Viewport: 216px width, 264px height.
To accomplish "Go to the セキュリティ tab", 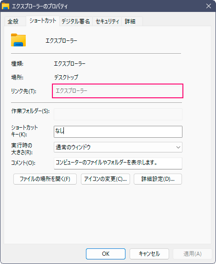I will [107, 22].
